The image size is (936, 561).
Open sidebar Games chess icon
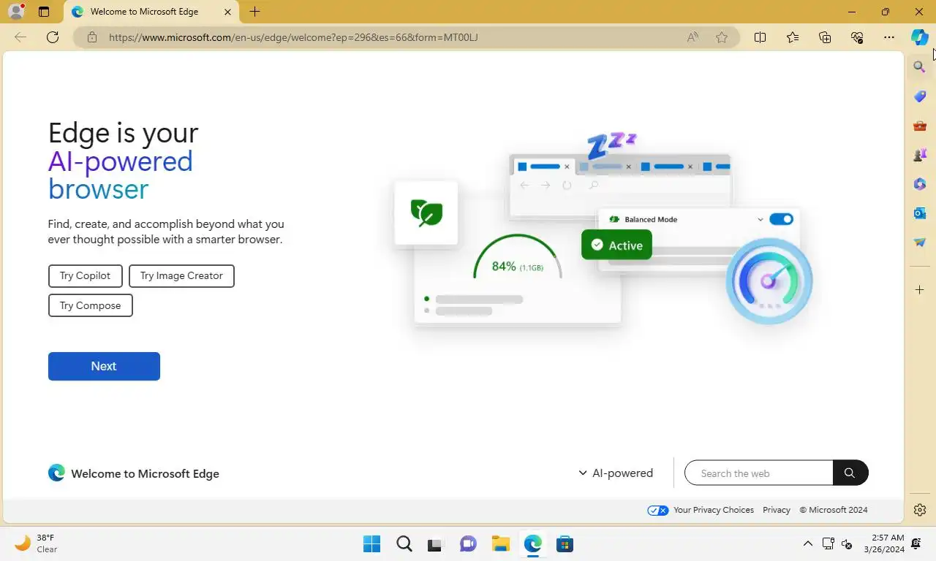tap(920, 155)
